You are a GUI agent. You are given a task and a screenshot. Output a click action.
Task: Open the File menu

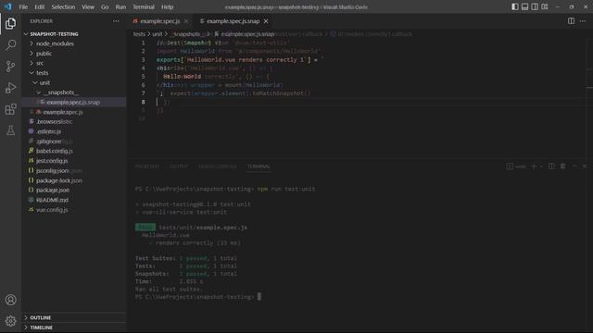[x=23, y=6]
